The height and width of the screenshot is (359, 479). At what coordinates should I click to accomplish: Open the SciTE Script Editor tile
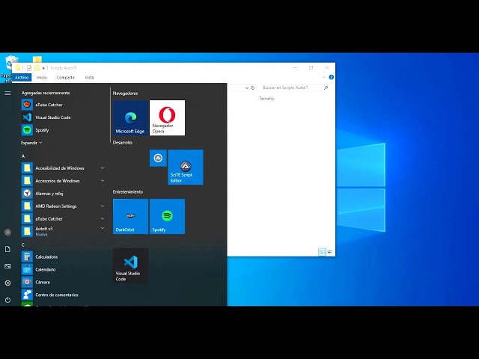tap(186, 167)
